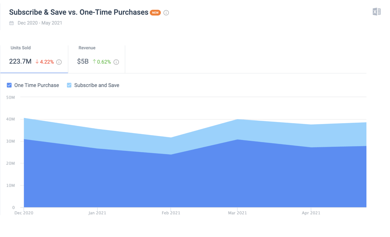Click the Mar 2021 axis label
Screen dimensions: 390x237
click(238, 213)
